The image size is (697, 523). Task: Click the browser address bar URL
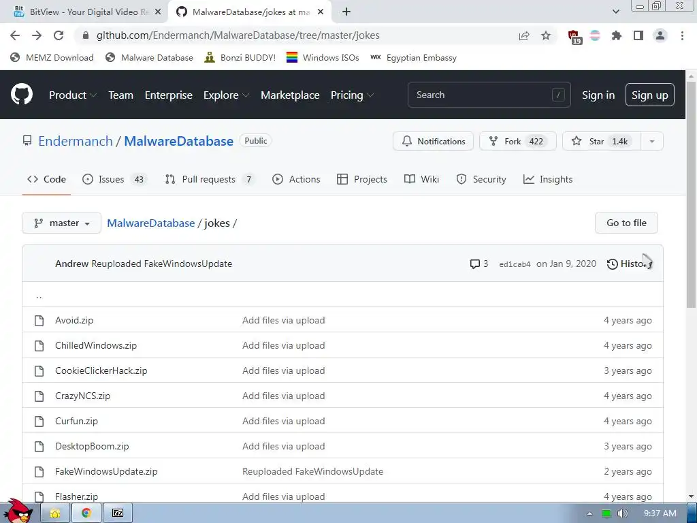(x=238, y=35)
